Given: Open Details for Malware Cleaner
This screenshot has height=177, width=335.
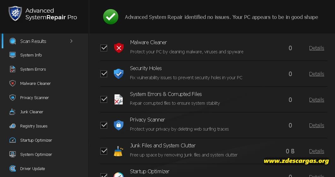Looking at the screenshot, I should 317,48.
